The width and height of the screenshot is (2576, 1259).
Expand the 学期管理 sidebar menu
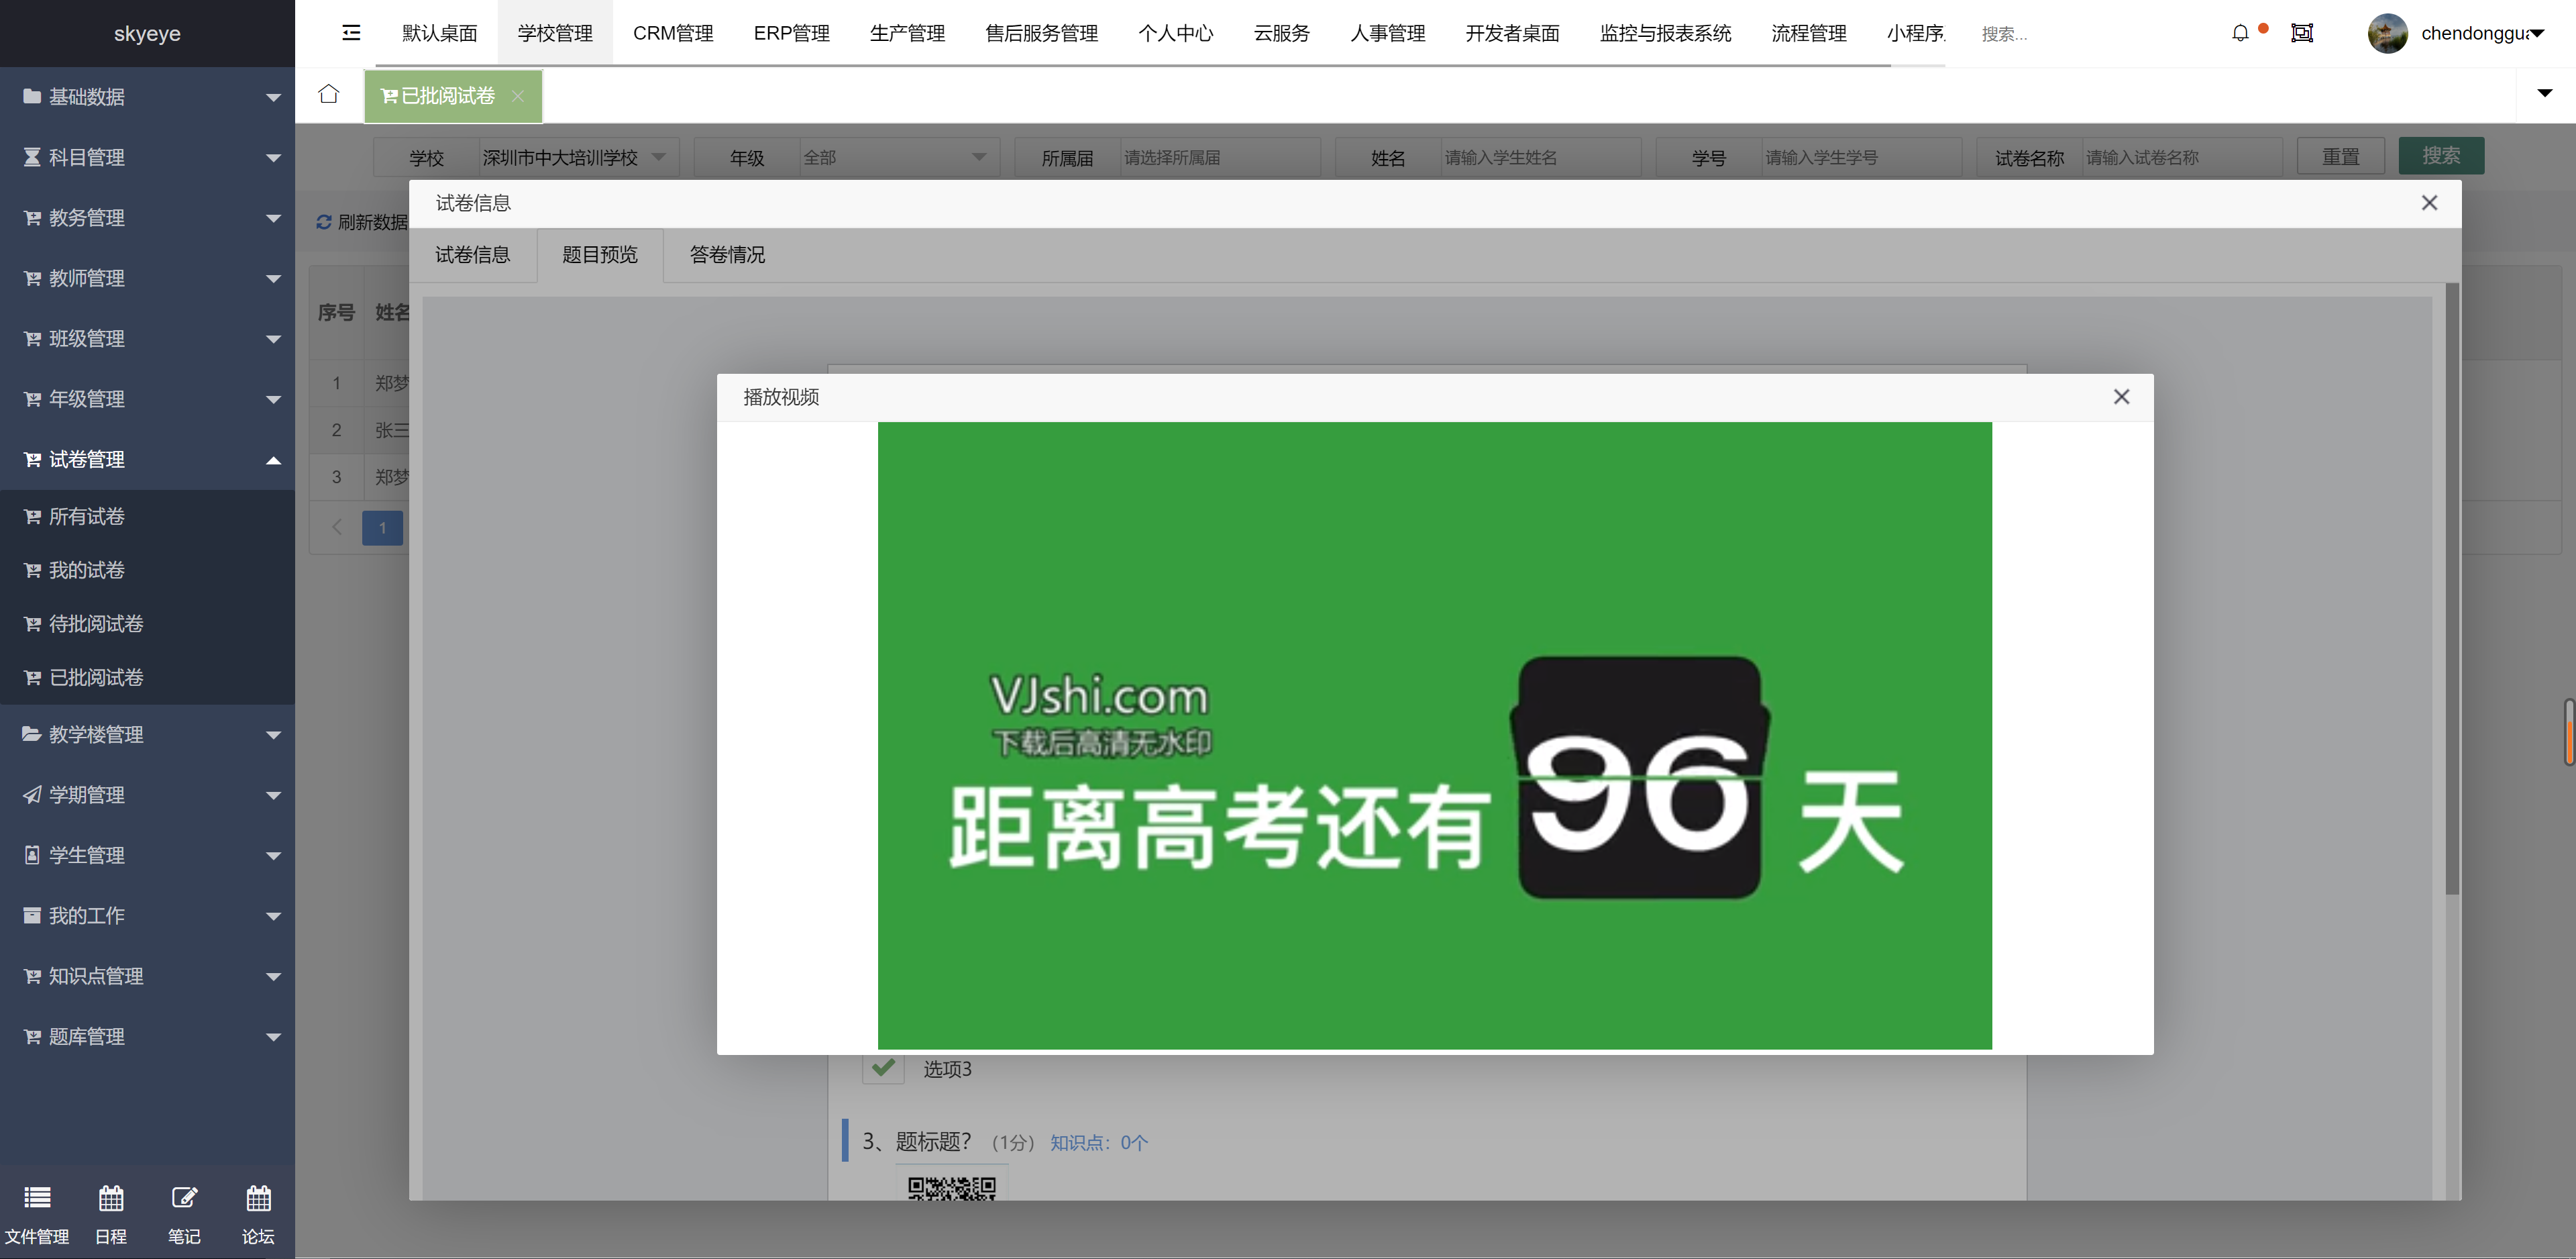tap(147, 795)
